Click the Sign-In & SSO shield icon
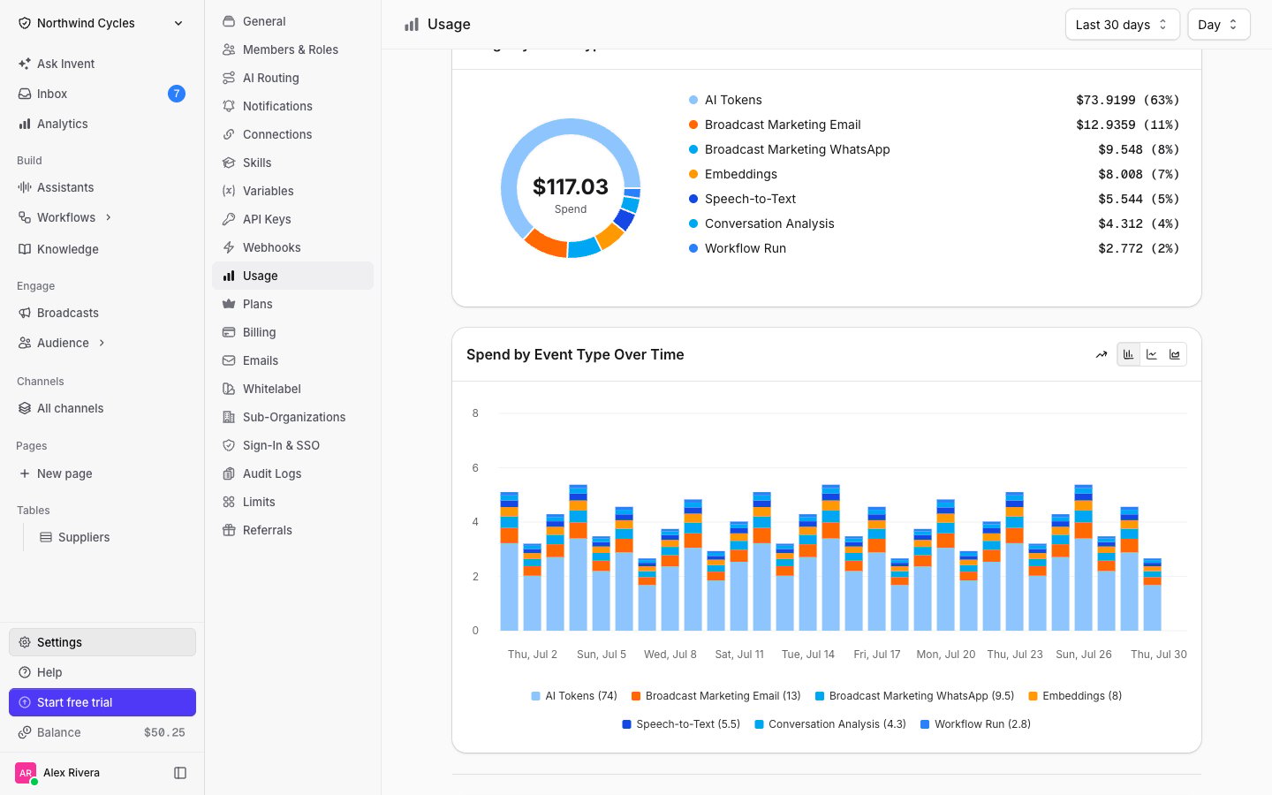The height and width of the screenshot is (795, 1272). (229, 445)
